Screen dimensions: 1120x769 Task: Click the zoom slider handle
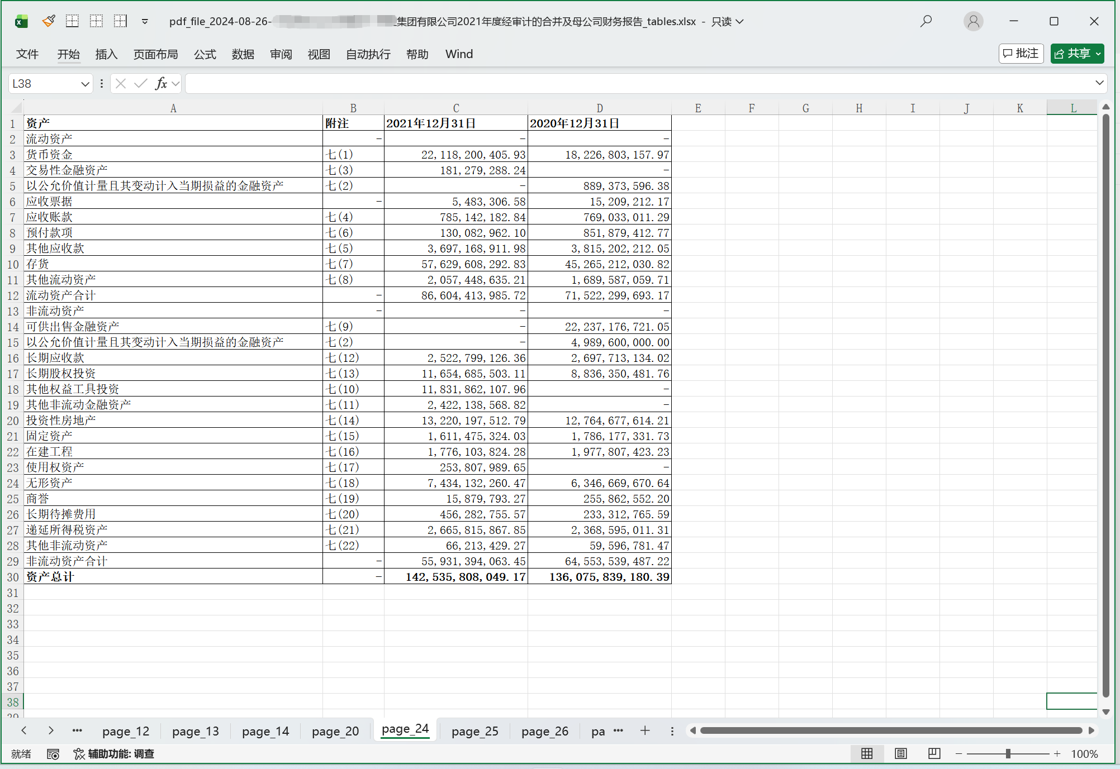(x=1008, y=754)
